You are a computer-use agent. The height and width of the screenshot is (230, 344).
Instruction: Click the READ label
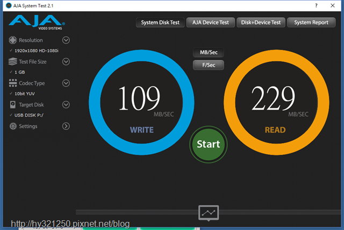point(275,130)
